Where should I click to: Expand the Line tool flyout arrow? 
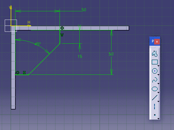159,102
